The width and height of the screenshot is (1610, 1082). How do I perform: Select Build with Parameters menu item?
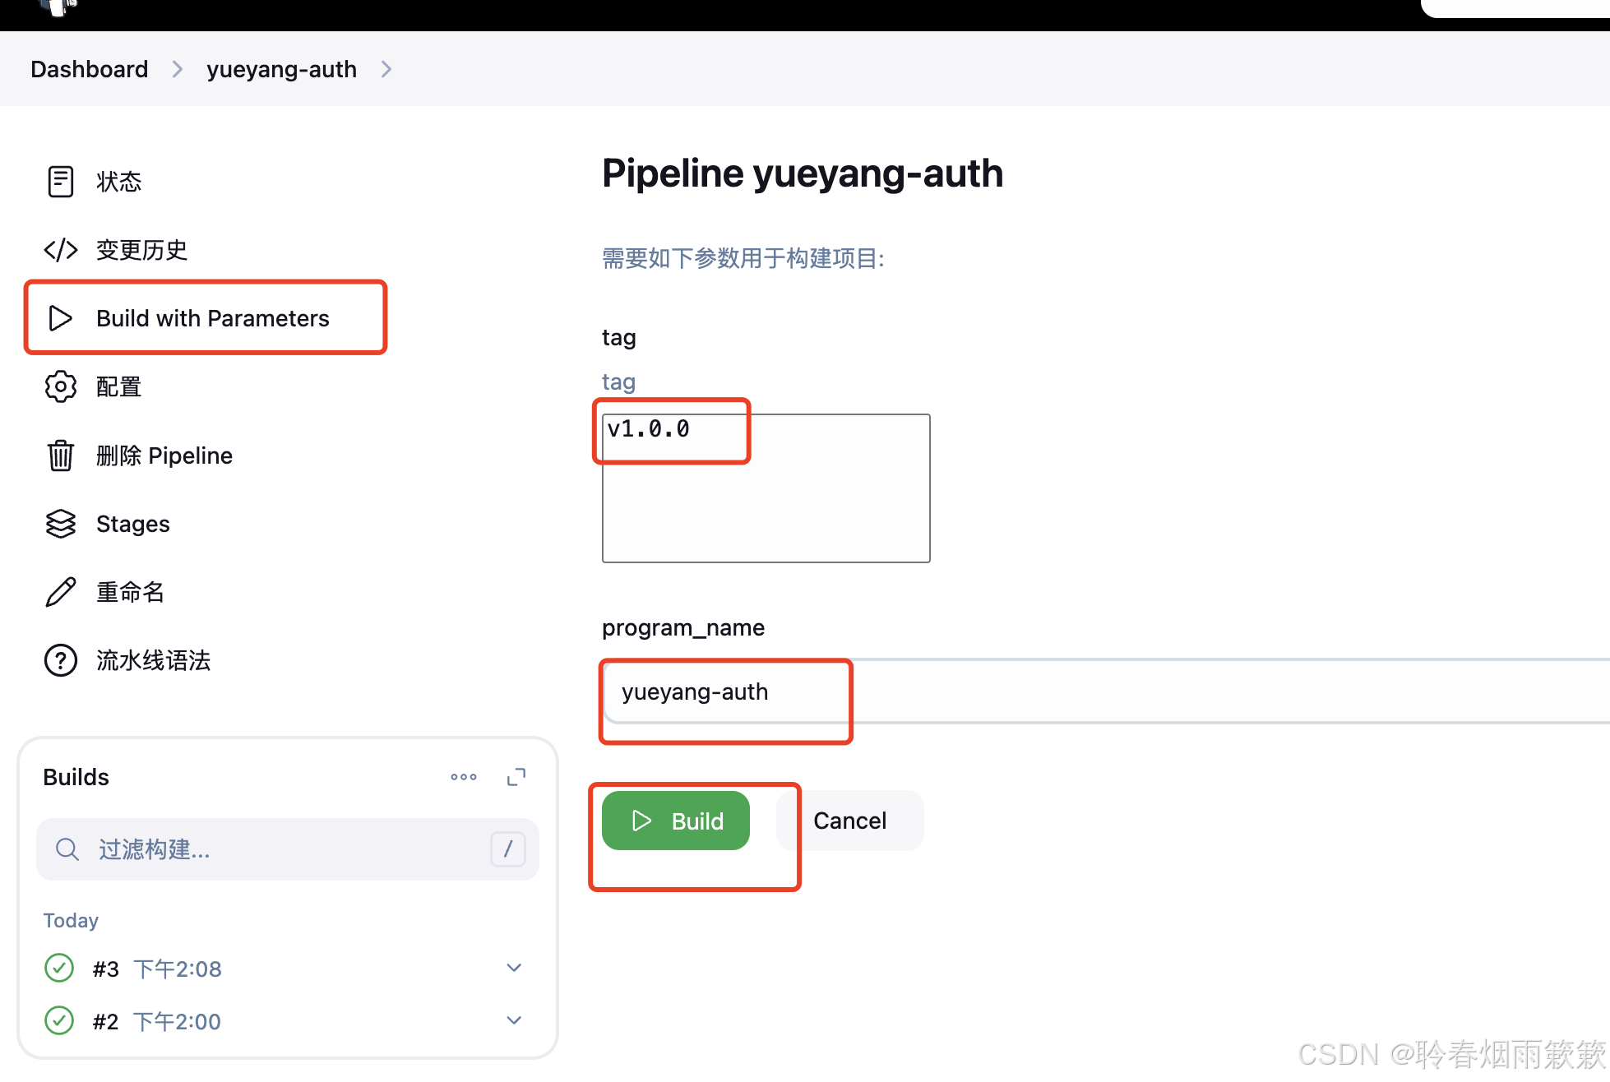(212, 318)
